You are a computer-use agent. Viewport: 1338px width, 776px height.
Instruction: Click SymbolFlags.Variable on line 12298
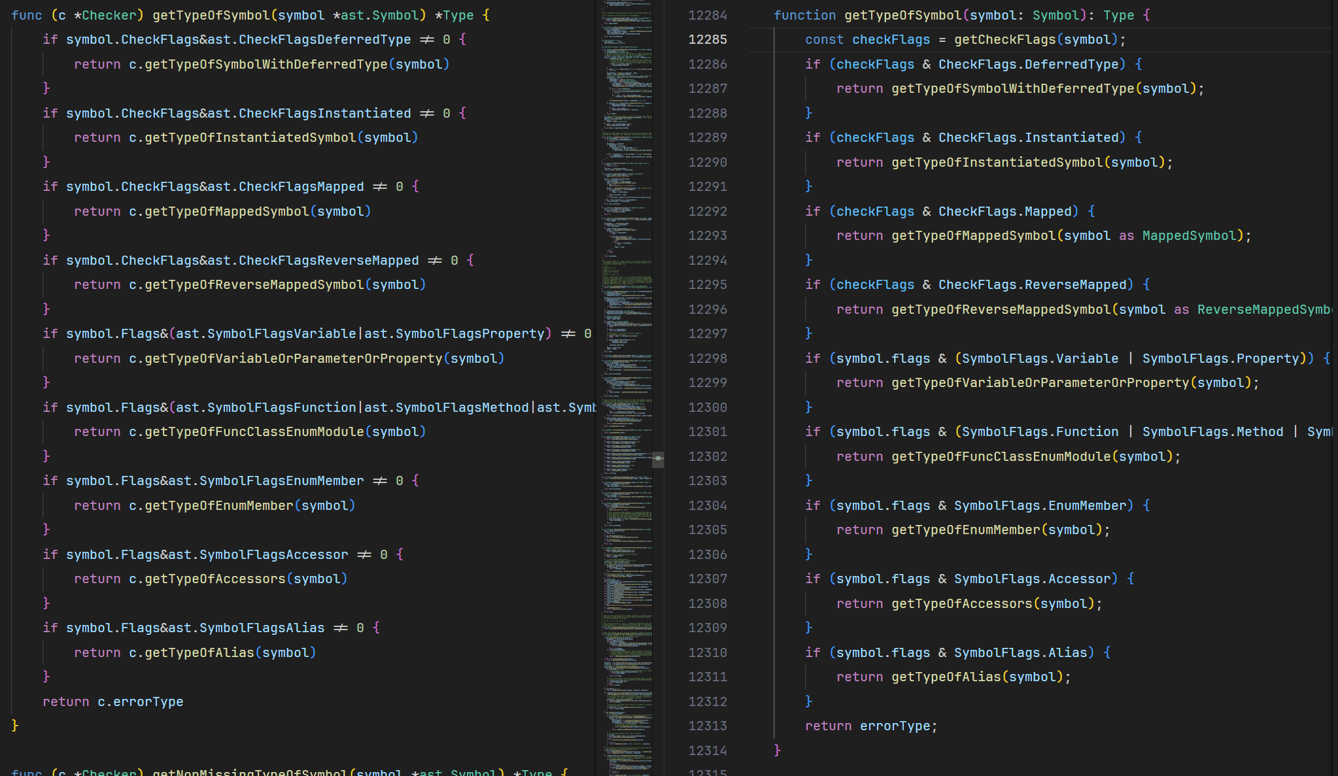(1040, 358)
